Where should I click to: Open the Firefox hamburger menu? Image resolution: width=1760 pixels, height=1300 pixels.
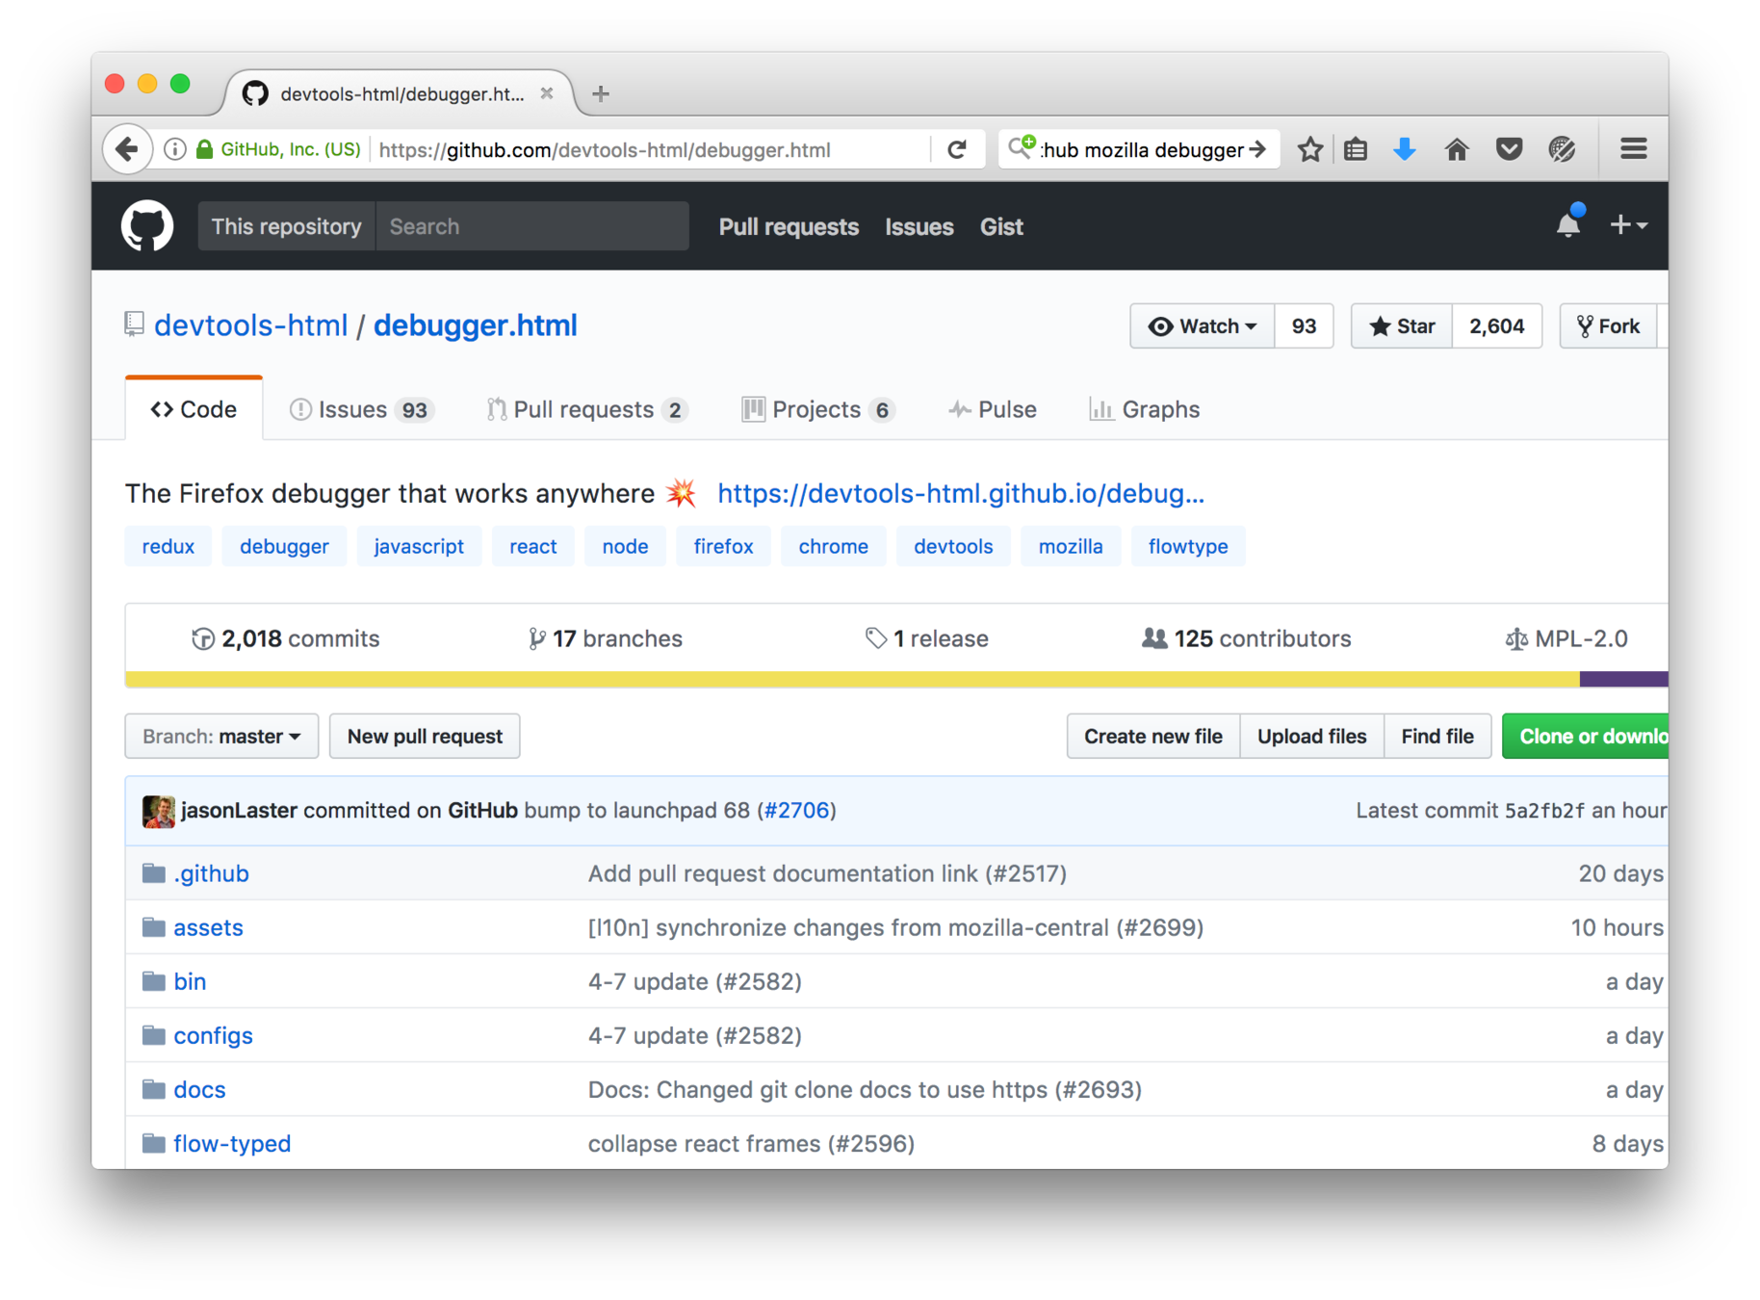click(1633, 149)
